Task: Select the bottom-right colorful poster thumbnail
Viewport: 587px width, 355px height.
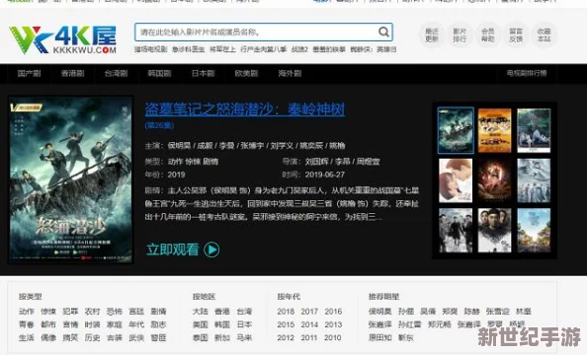Action: [534, 230]
